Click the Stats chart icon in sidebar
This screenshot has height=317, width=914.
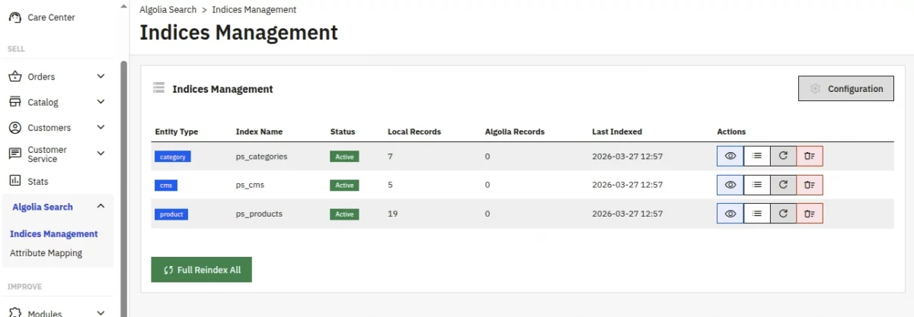pos(14,181)
